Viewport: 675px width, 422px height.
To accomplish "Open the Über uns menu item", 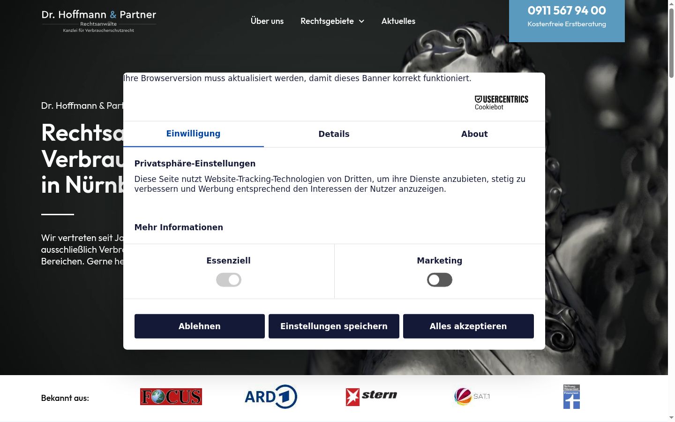I will (x=267, y=21).
